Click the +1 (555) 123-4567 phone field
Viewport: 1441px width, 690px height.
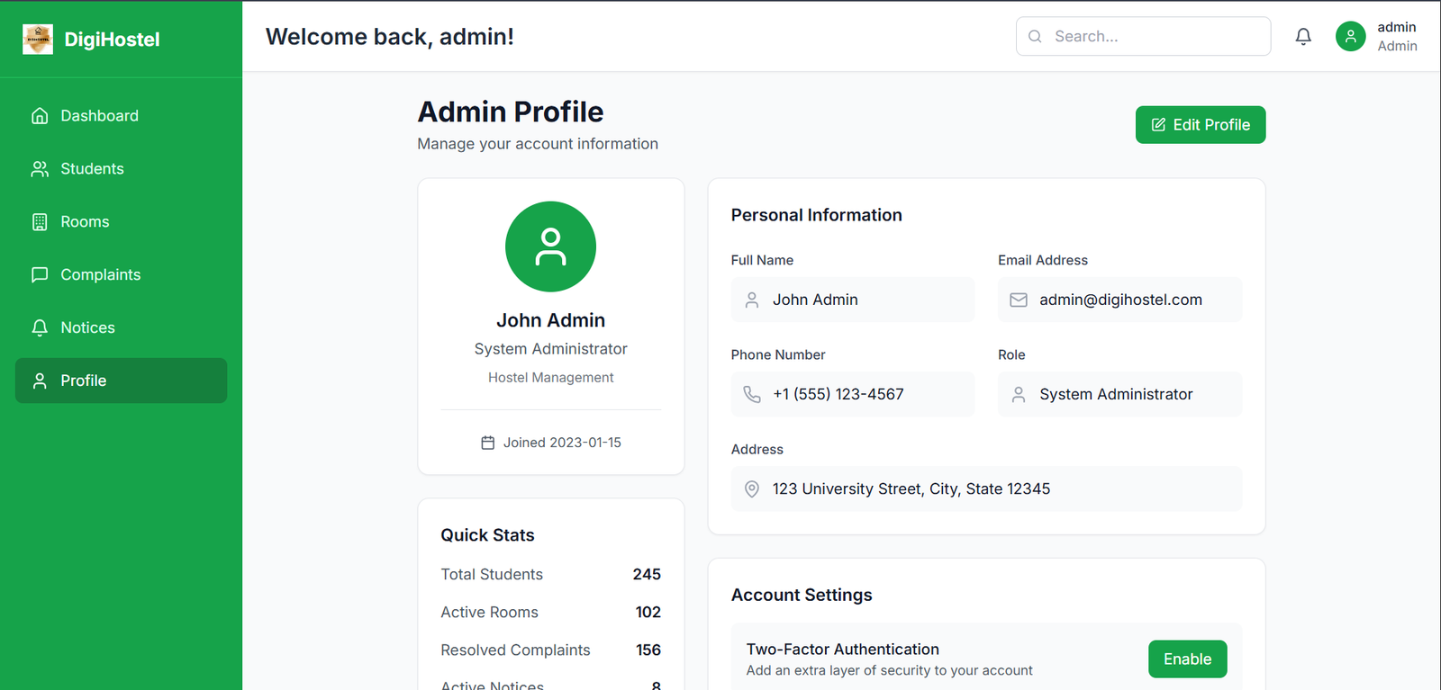pos(853,394)
